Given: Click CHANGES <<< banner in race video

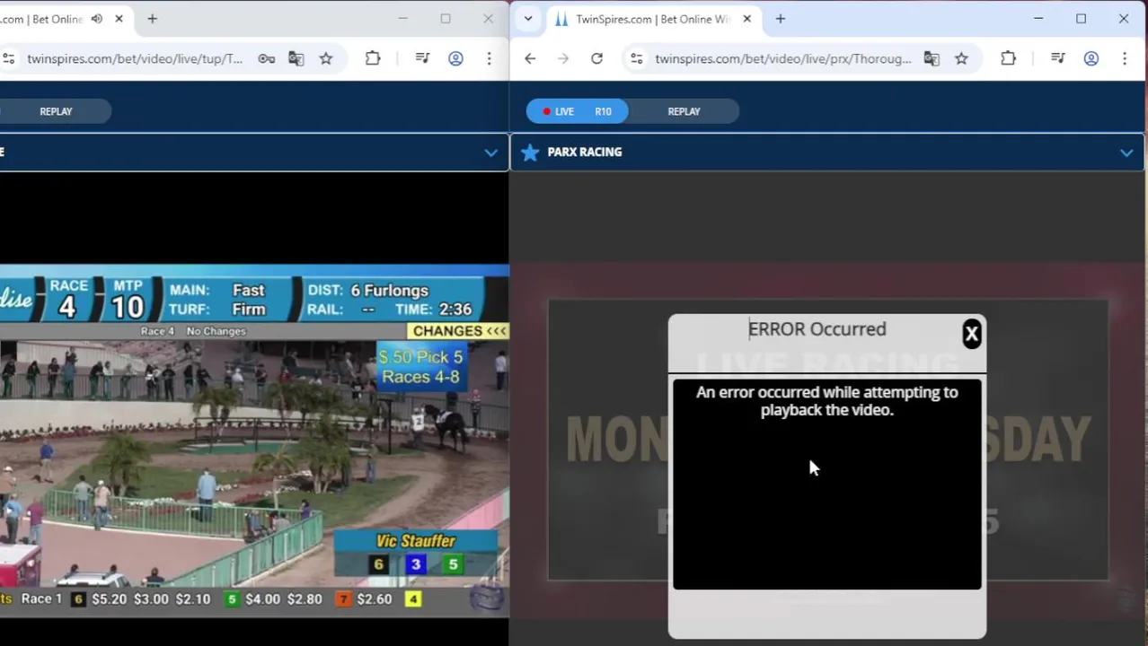Looking at the screenshot, I should pyautogui.click(x=459, y=331).
